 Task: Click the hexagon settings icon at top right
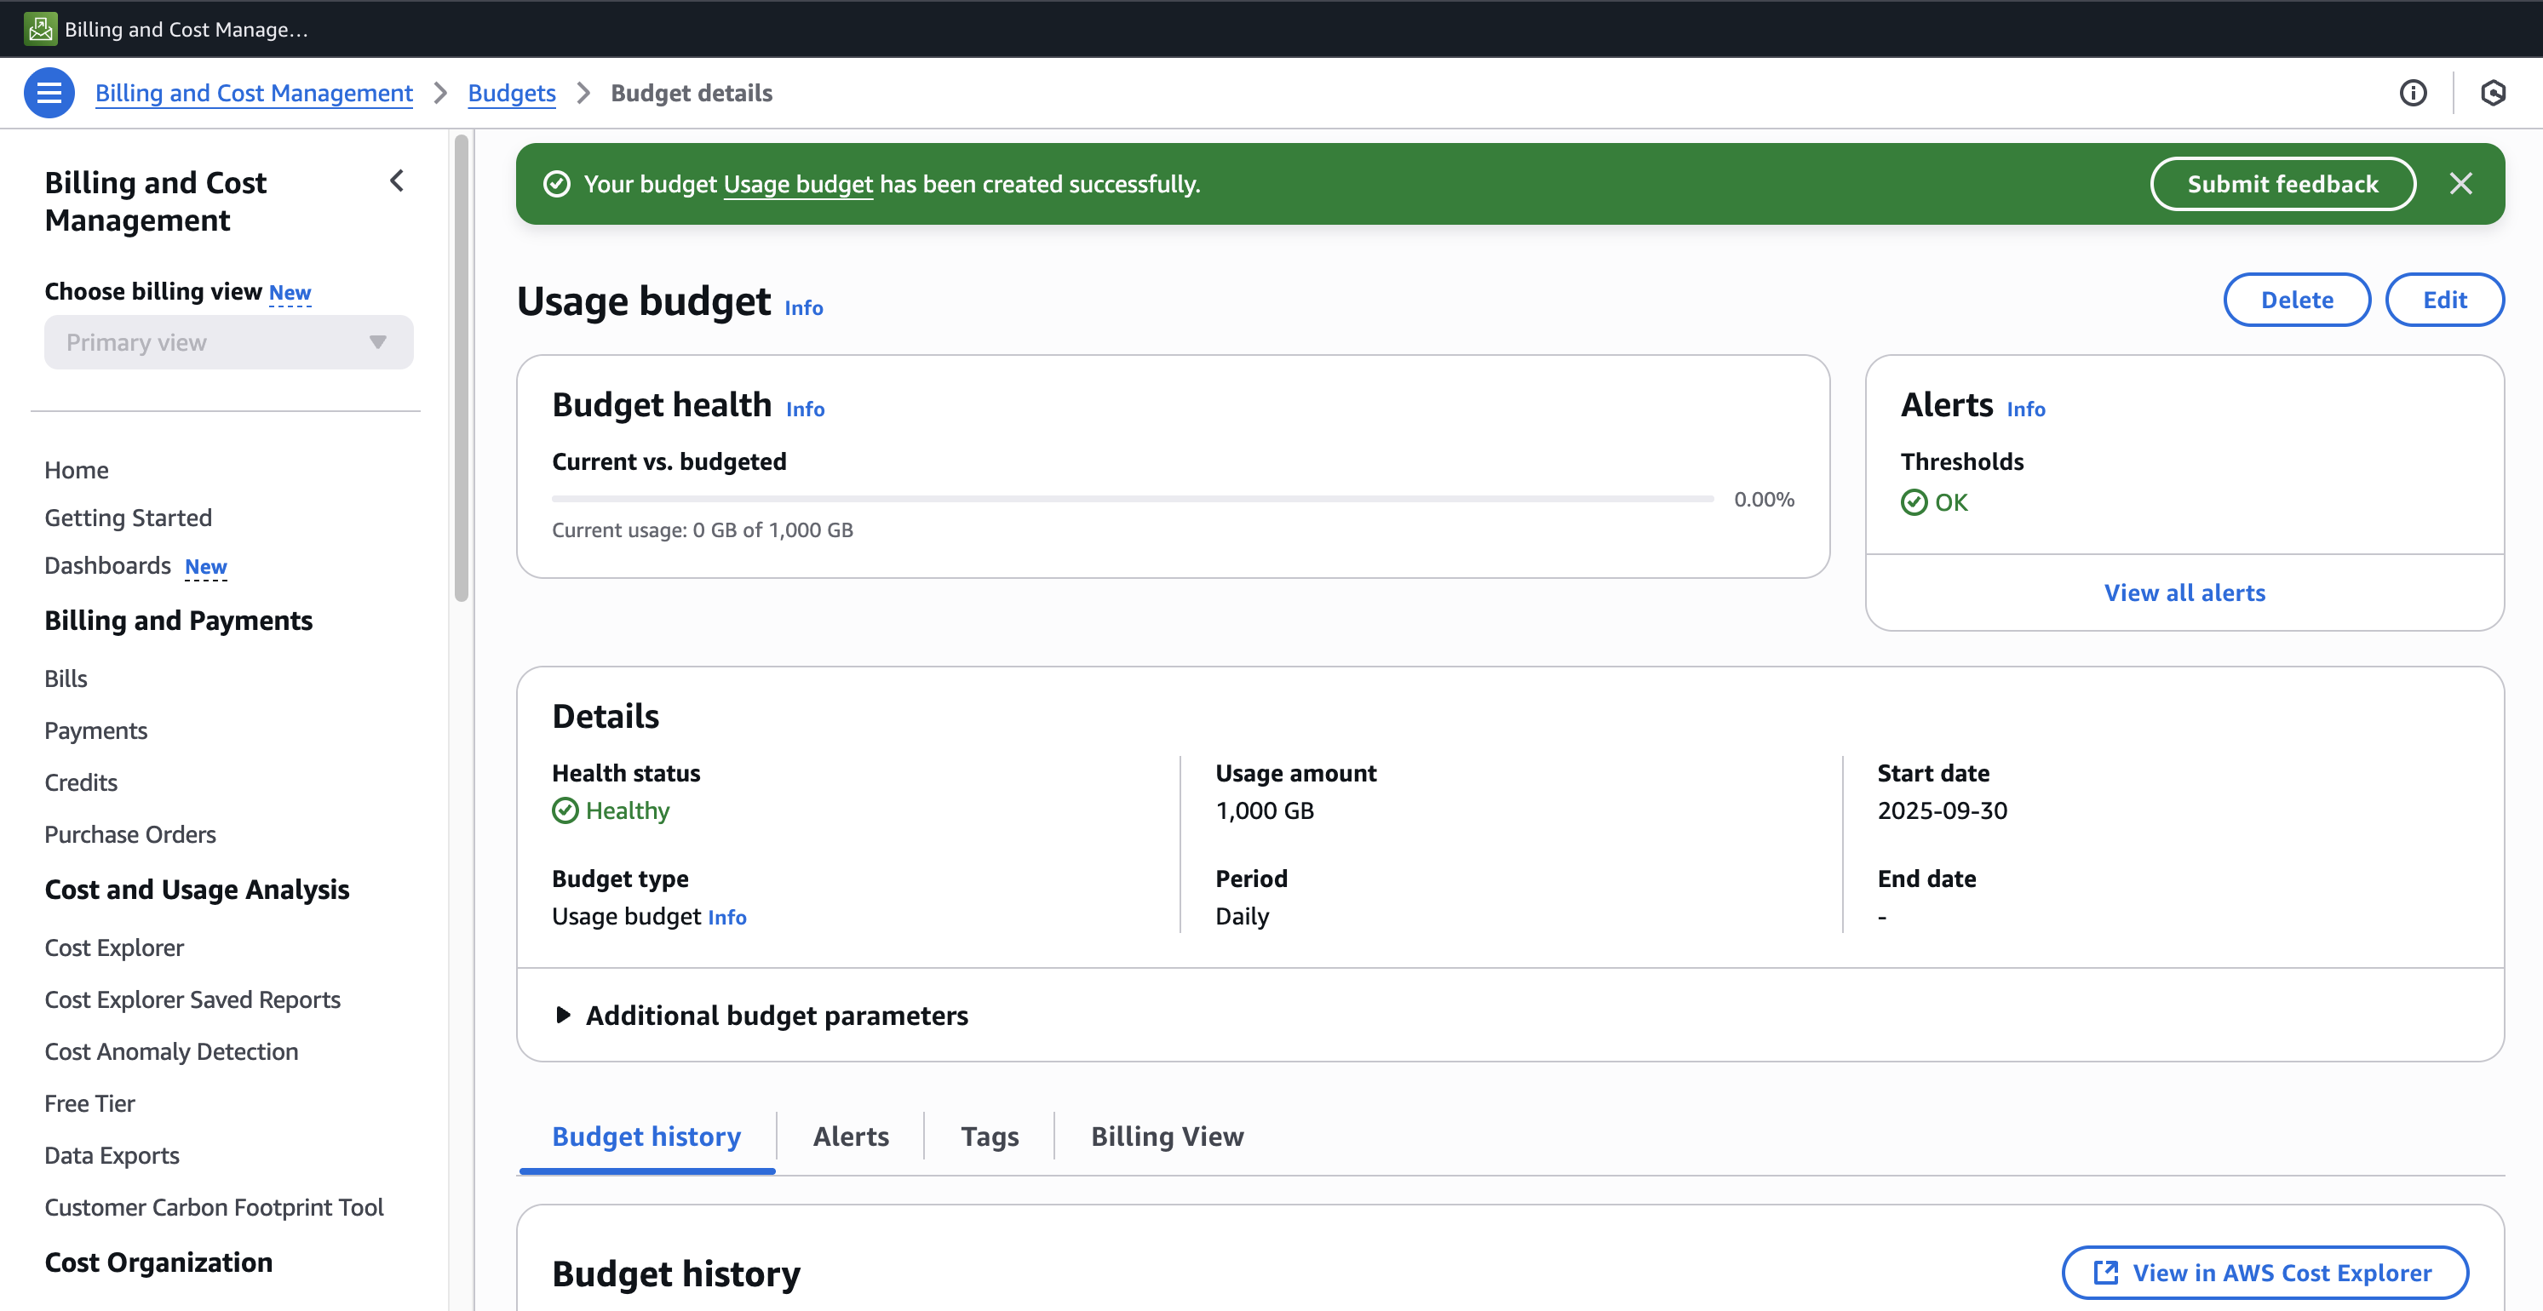[2493, 93]
